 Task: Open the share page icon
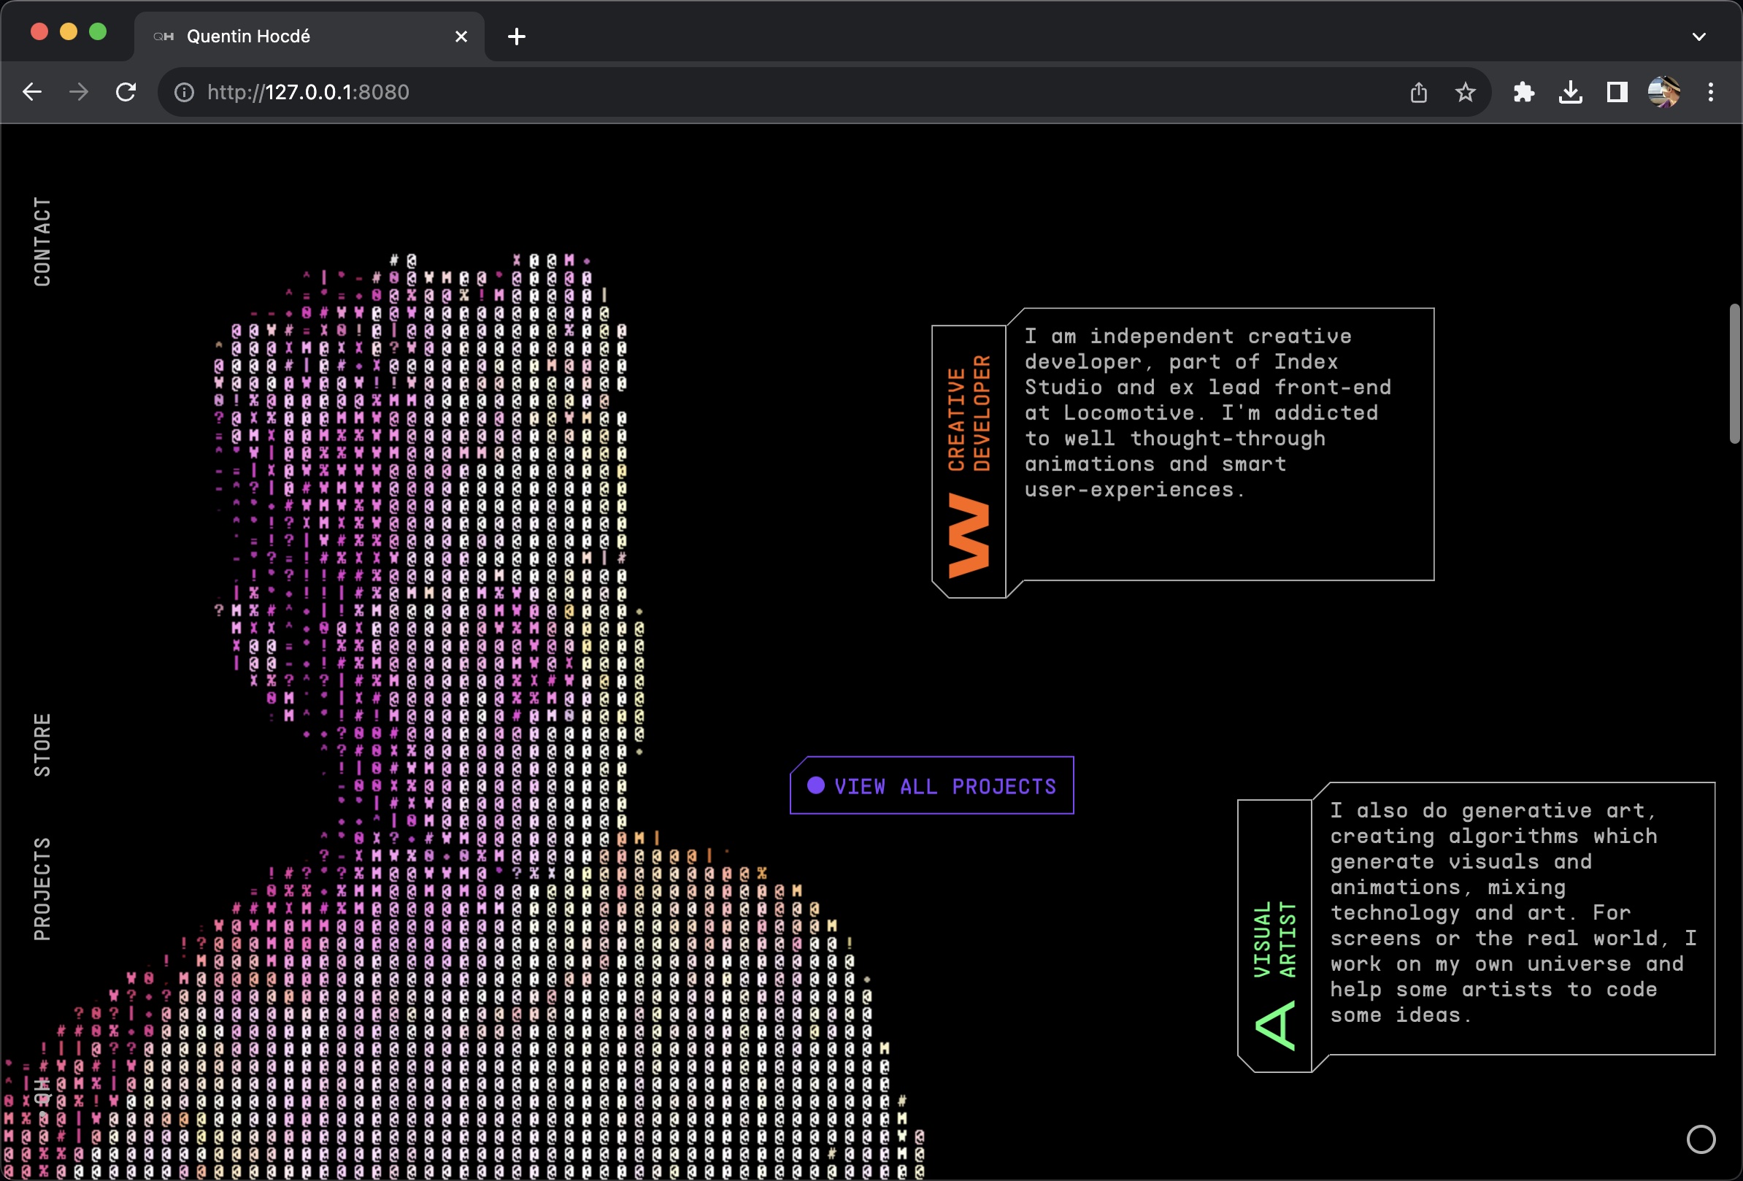(x=1417, y=92)
